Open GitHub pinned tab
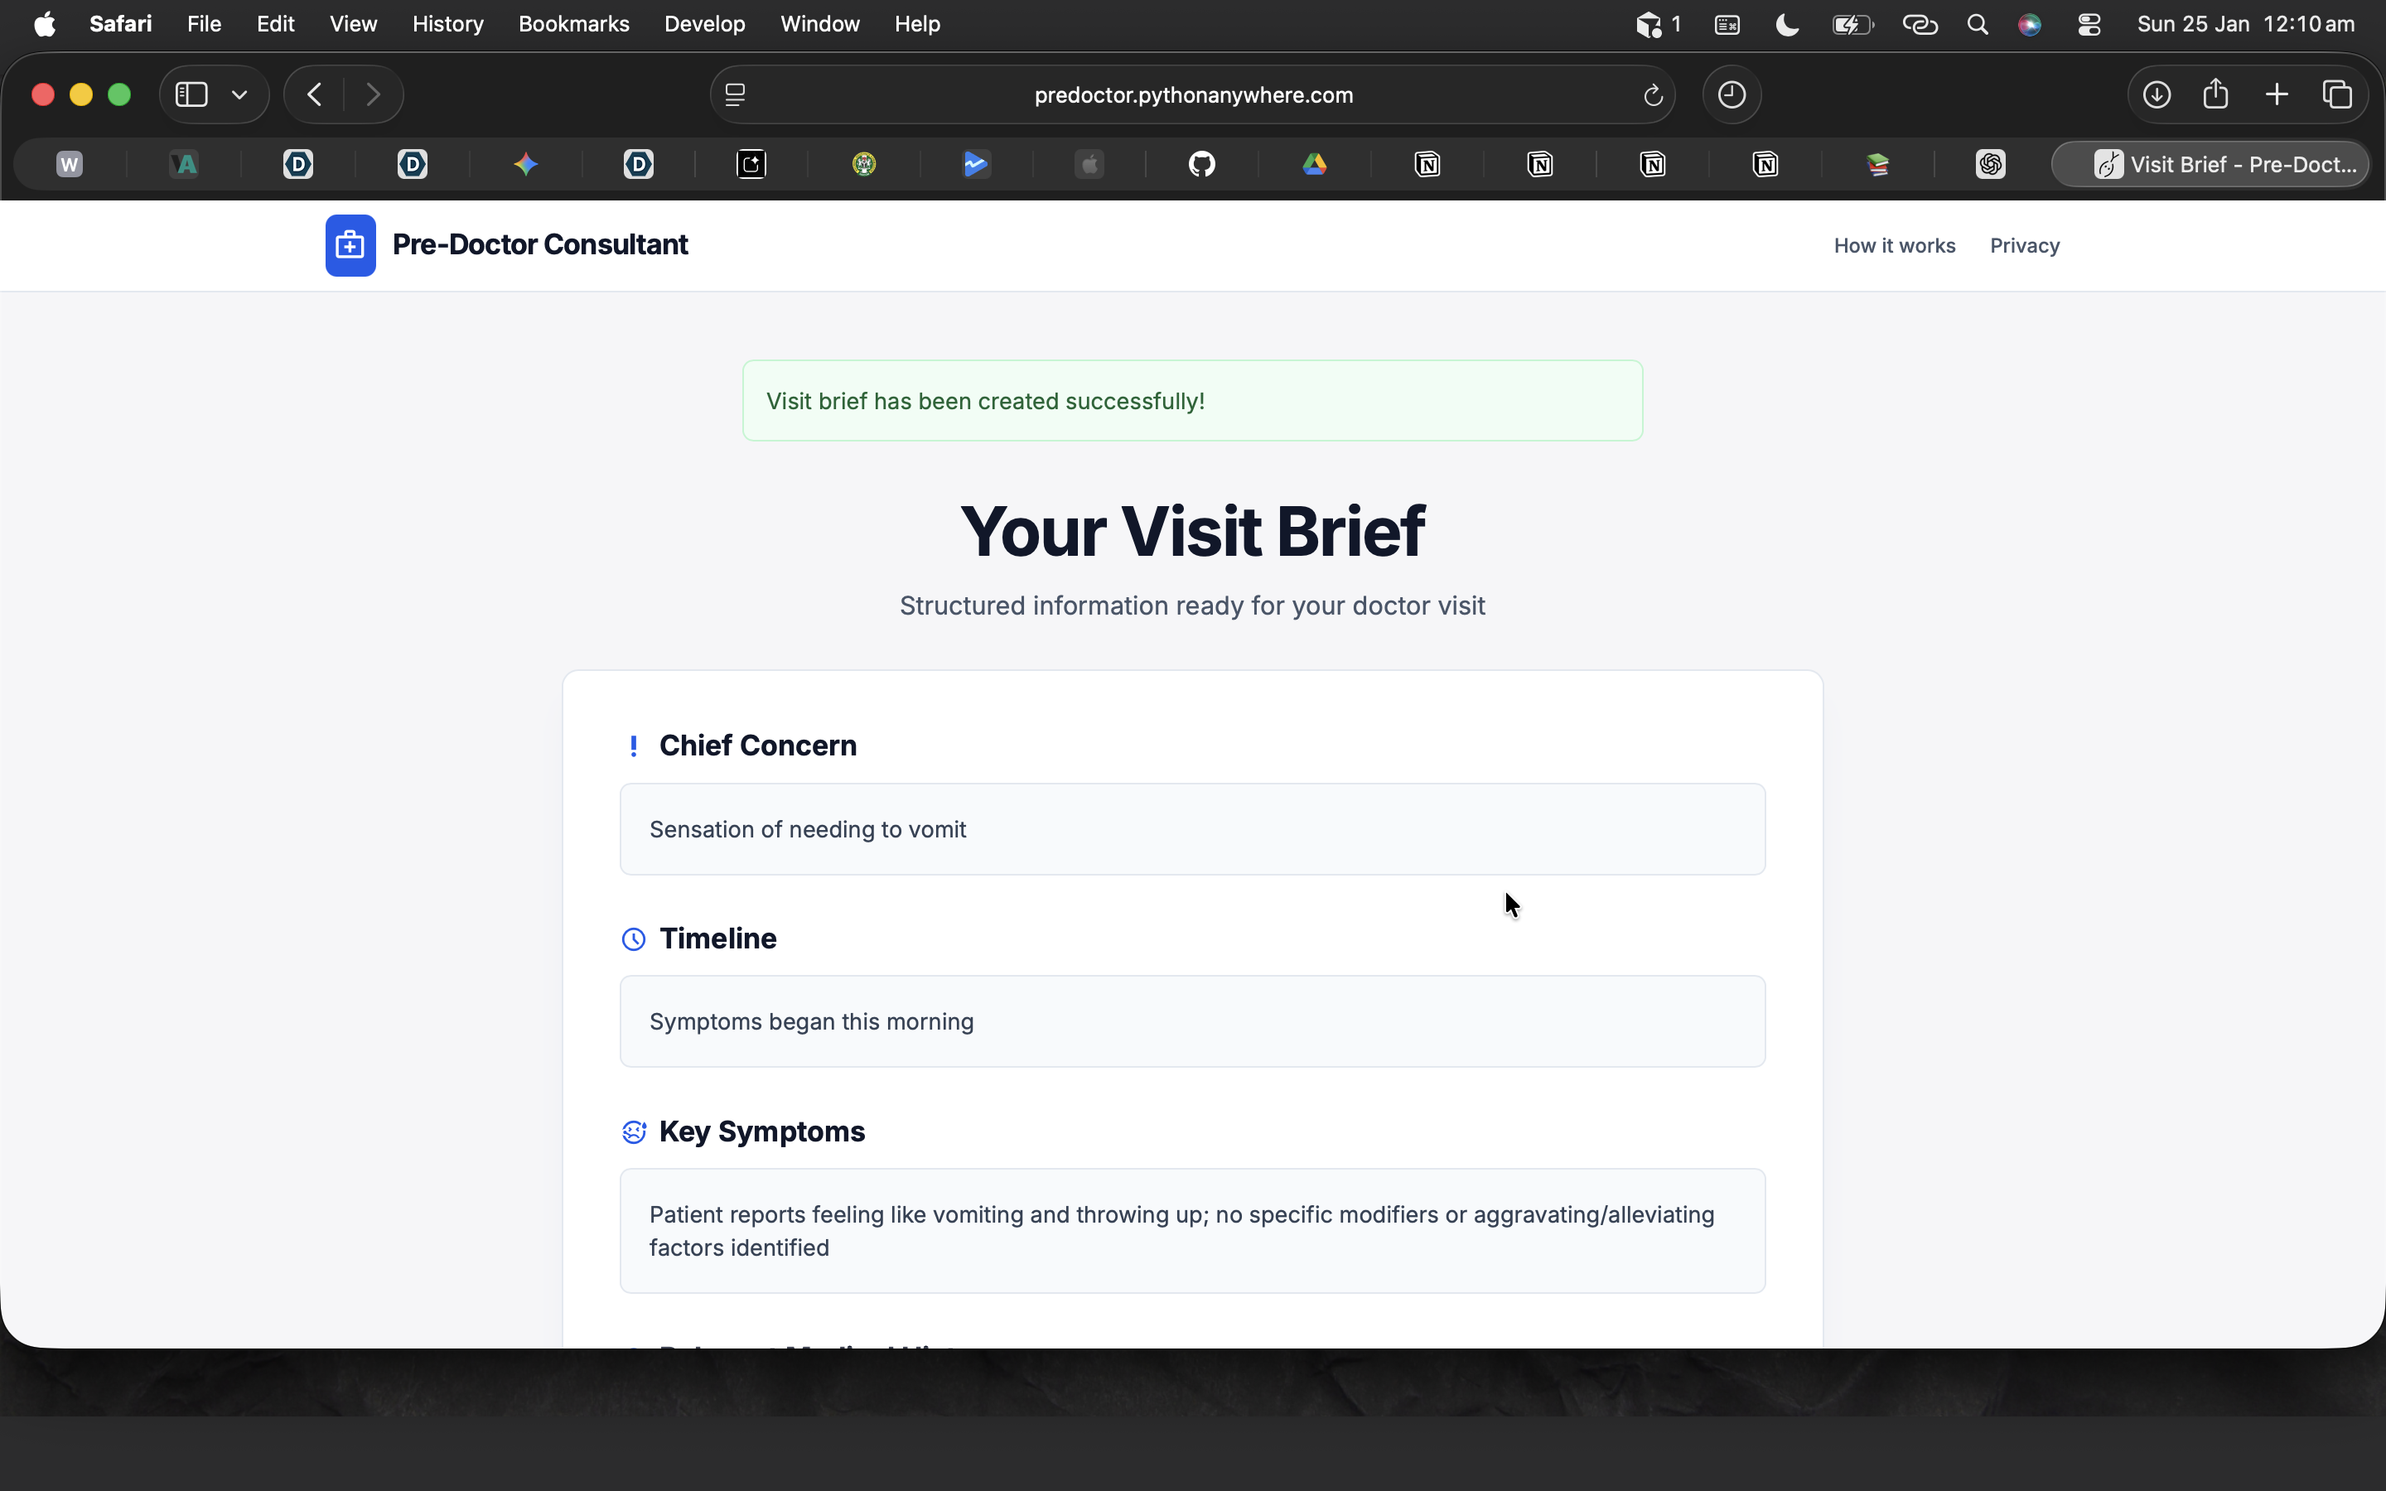The width and height of the screenshot is (2386, 1491). (1201, 165)
